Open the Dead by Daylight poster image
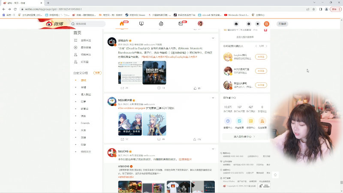Viewport: 343px width, 193px height. pos(154,72)
